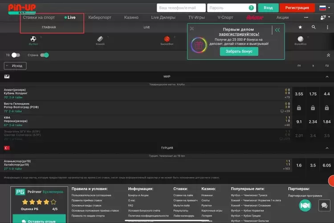
Task: Open Партнерская программа link
Action: pos(305,195)
